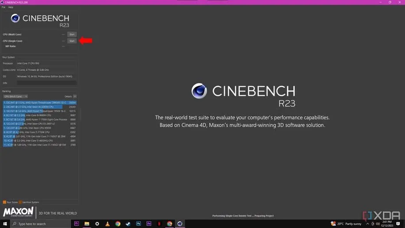The height and width of the screenshot is (228, 405).
Task: Open File Explorer from the taskbar
Action: tap(87, 224)
